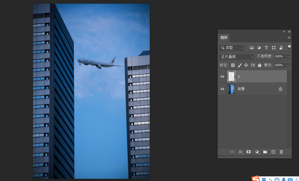This screenshot has width=299, height=181.
Task: Lock transparent pixels checkerboard icon
Action: pos(233,65)
